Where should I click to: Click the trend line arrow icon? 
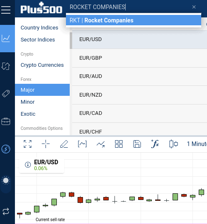100,144
